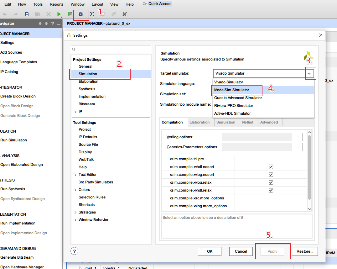The width and height of the screenshot is (337, 269).
Task: Click the Settings dialog help button
Action: 74,251
